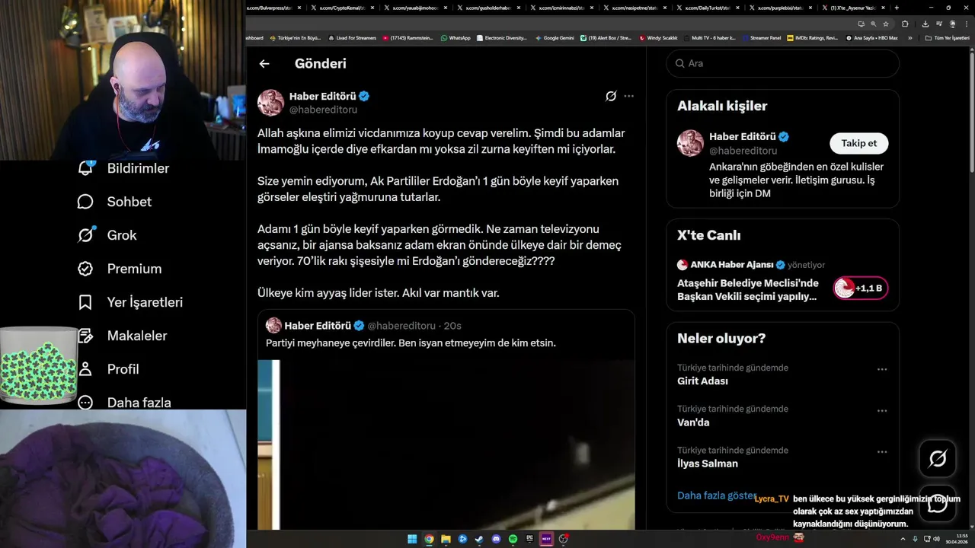975x548 pixels.
Task: Open Epic Games launcher from taskbar
Action: [x=529, y=539]
